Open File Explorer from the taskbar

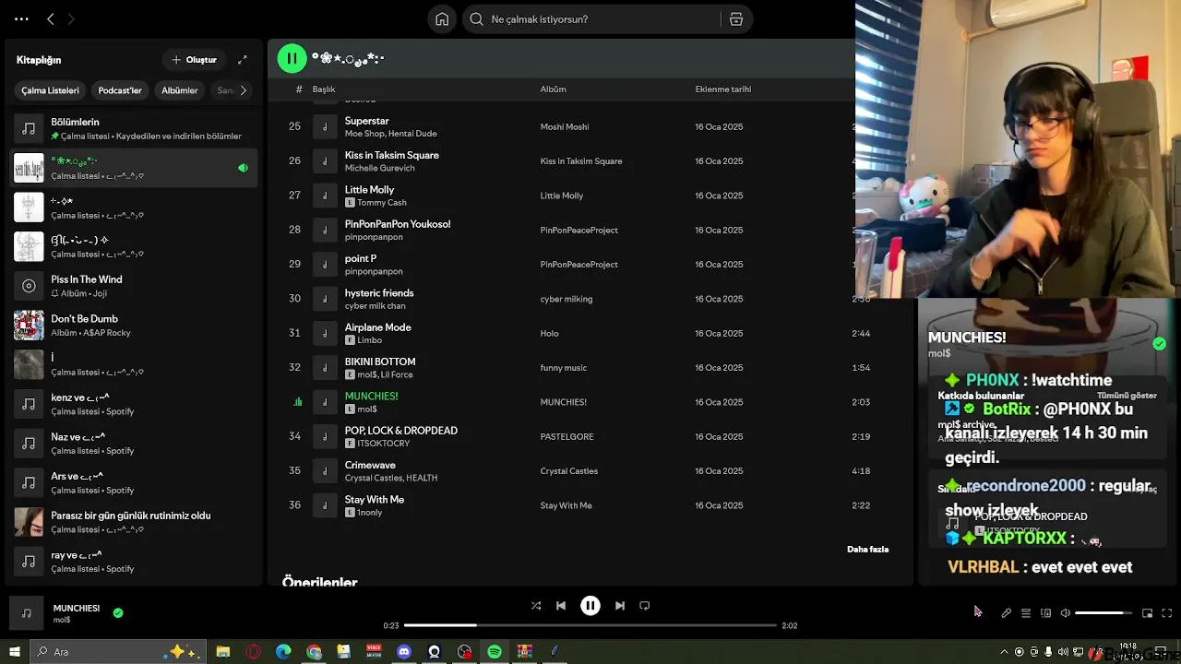[223, 652]
